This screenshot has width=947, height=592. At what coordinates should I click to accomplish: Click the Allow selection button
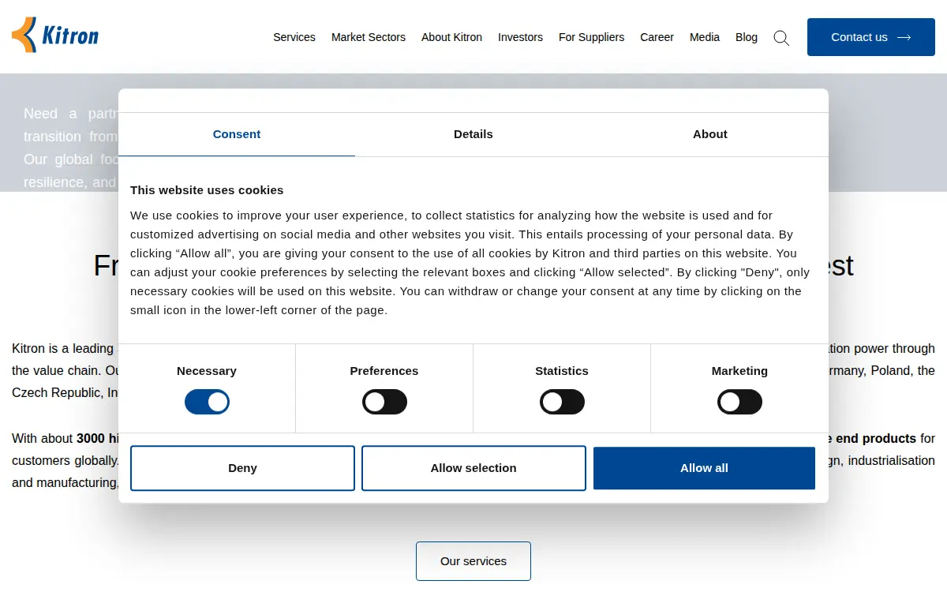pos(473,468)
